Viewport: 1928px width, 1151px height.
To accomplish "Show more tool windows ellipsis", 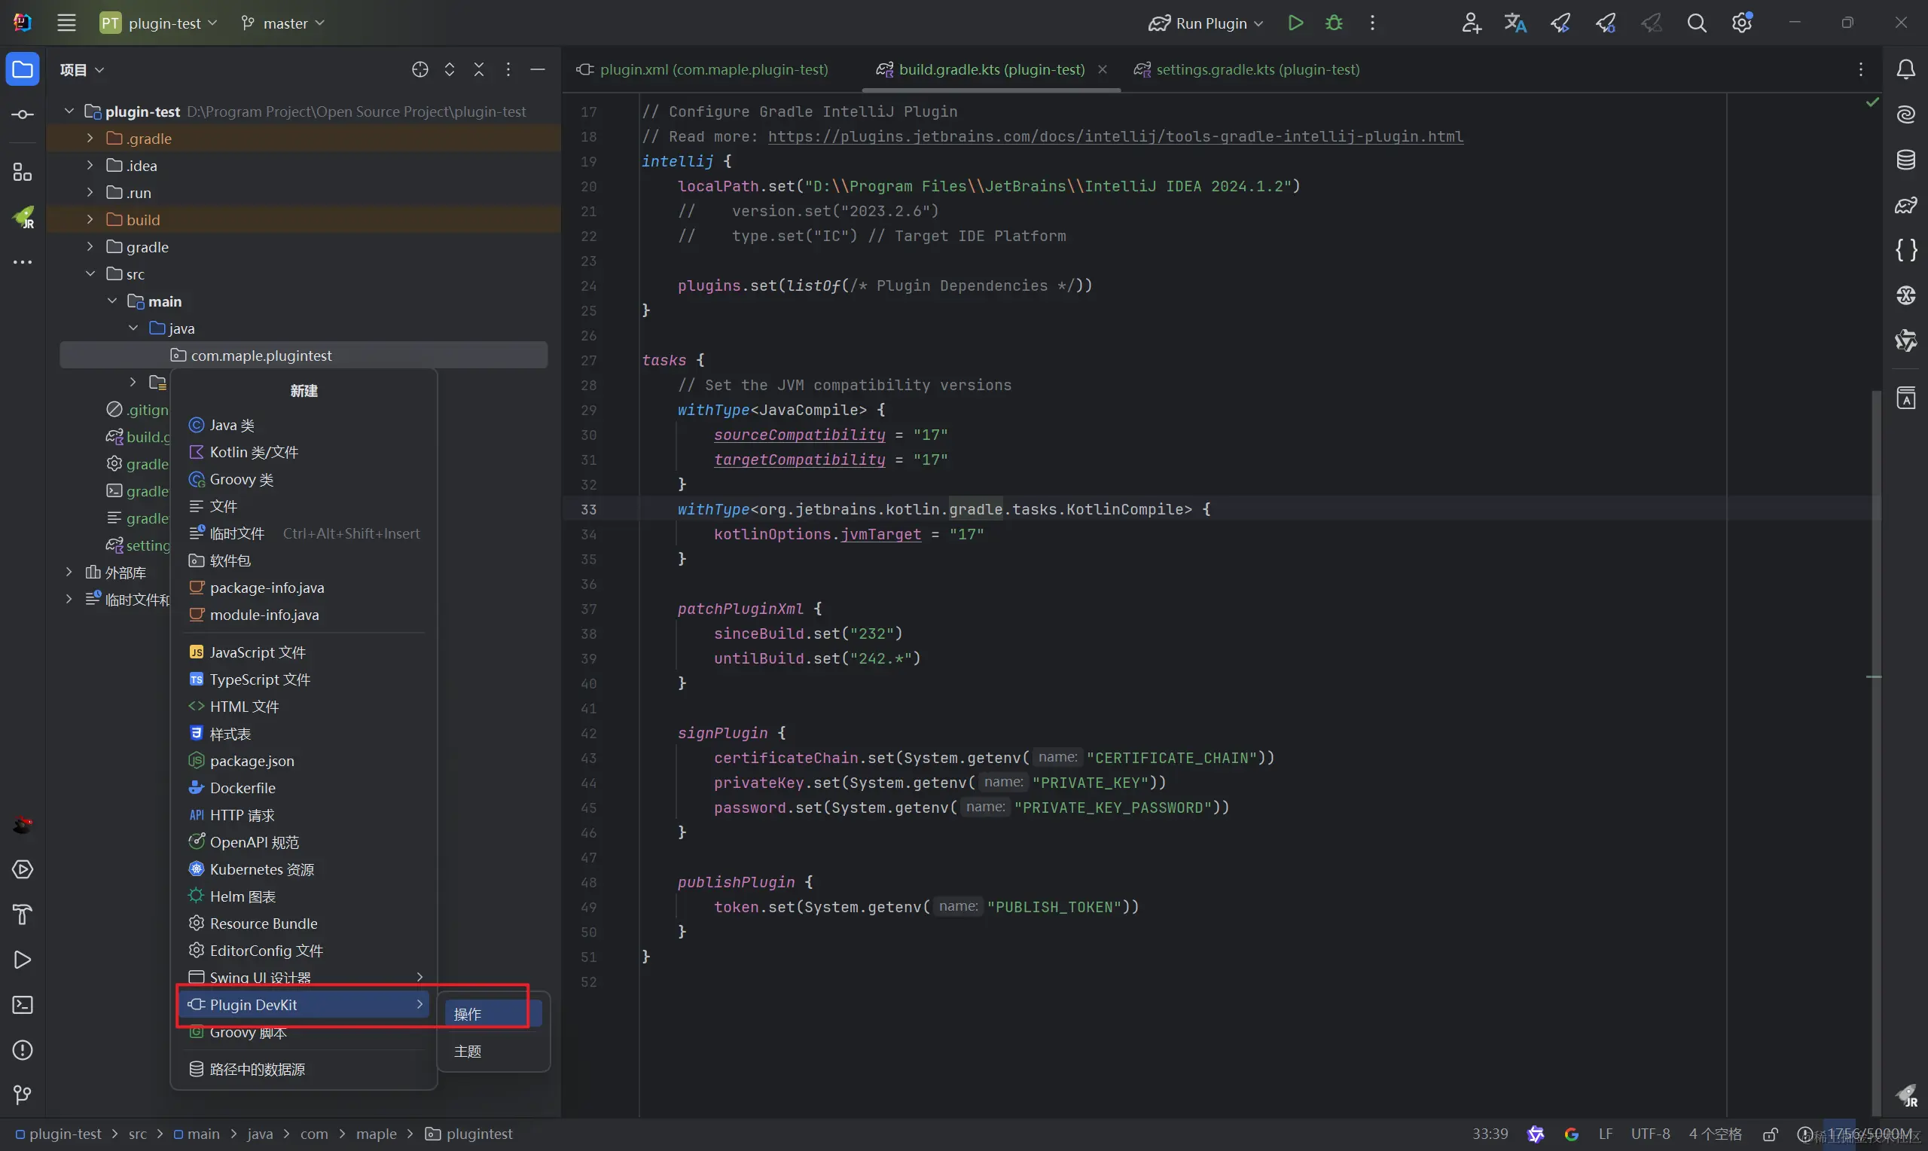I will point(23,262).
